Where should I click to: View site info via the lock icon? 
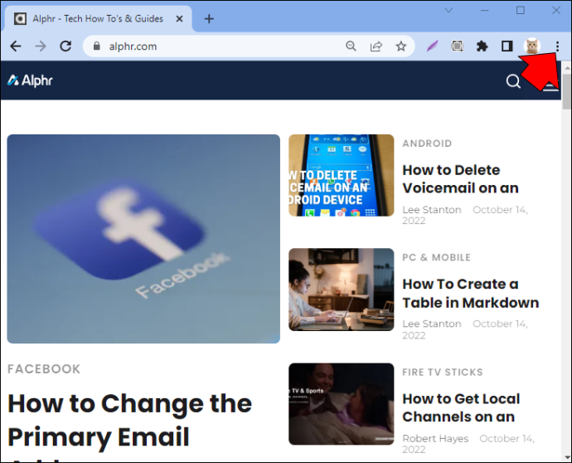click(97, 46)
